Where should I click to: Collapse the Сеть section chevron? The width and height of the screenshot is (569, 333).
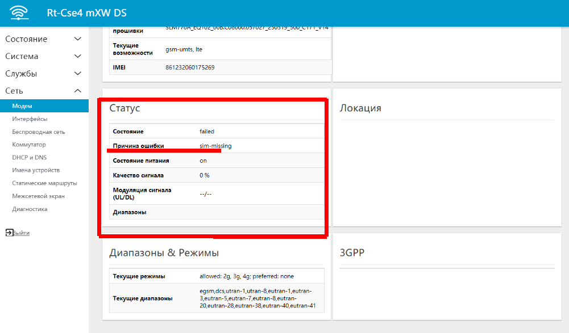coord(78,91)
